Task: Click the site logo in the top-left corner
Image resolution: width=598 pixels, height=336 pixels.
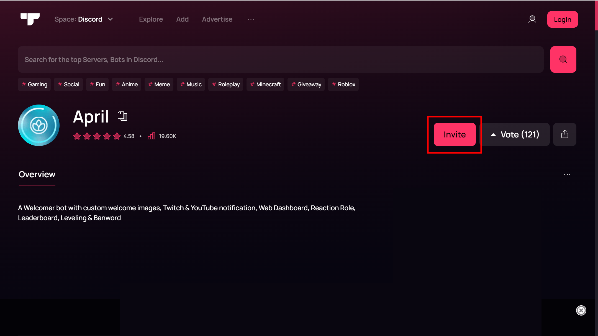Action: coord(30,19)
